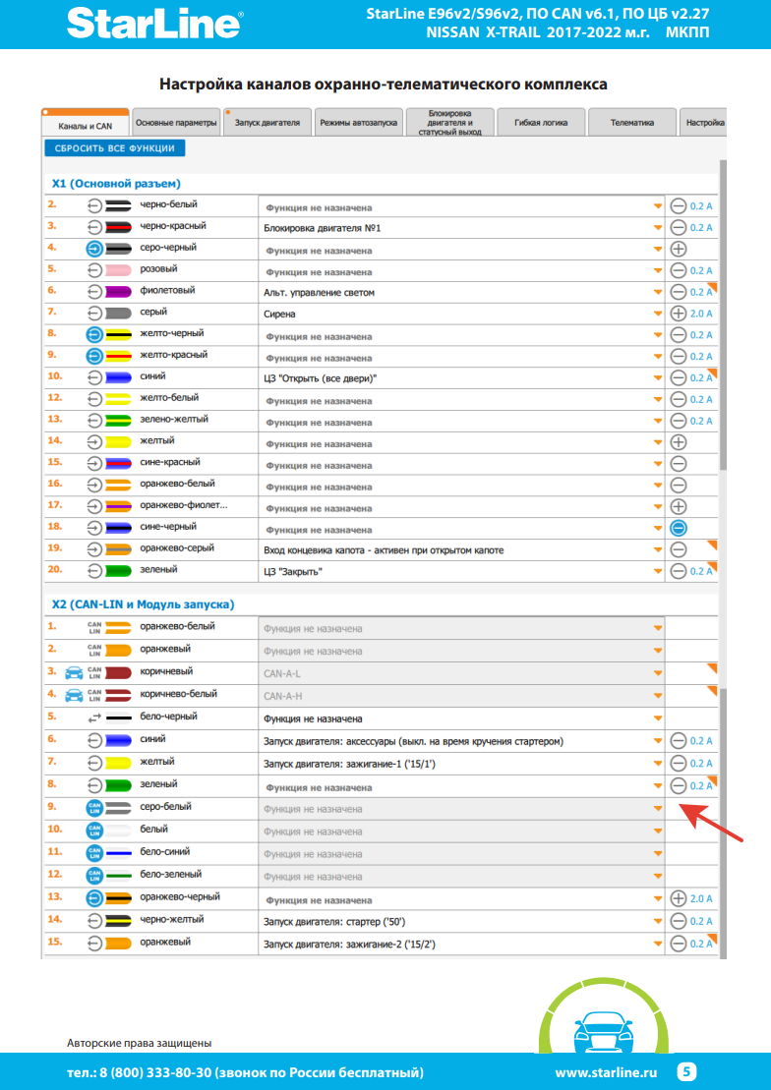Click the green StarLine car logo at bottom

point(603,1031)
